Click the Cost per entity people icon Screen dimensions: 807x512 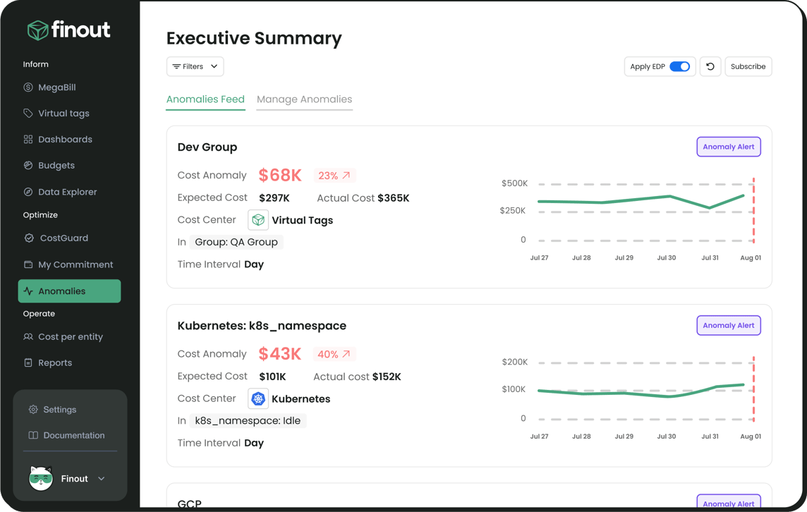click(28, 337)
